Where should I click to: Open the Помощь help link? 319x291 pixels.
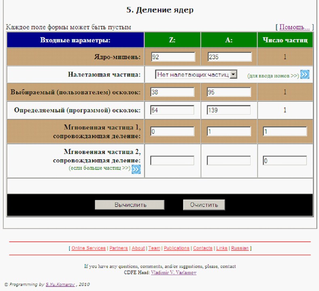coord(295,27)
